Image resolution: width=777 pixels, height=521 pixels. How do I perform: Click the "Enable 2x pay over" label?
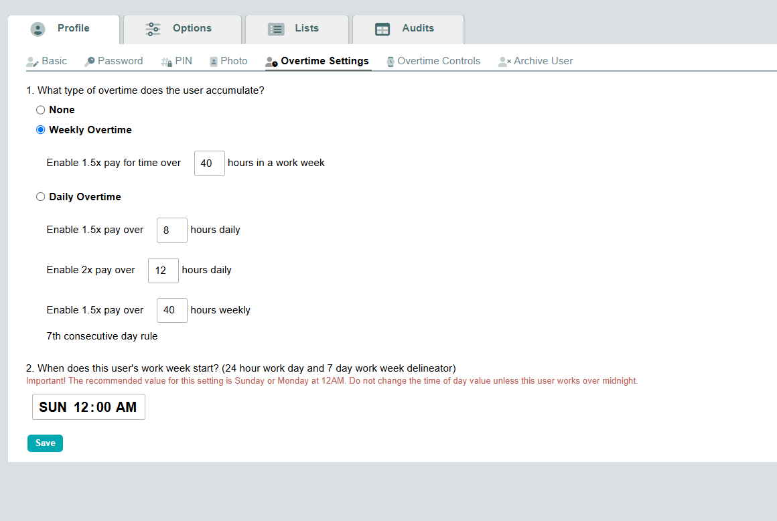point(90,270)
